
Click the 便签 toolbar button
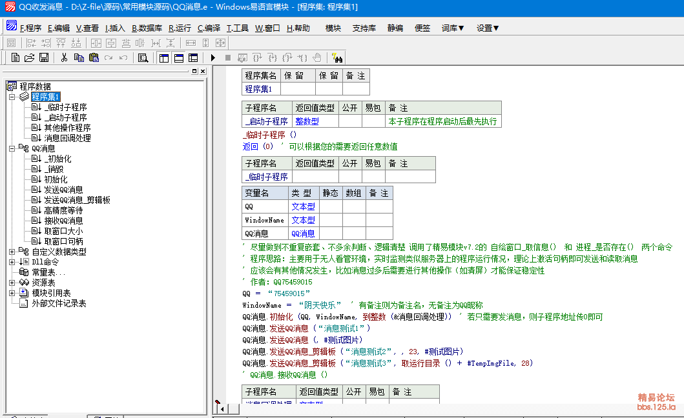(x=422, y=28)
